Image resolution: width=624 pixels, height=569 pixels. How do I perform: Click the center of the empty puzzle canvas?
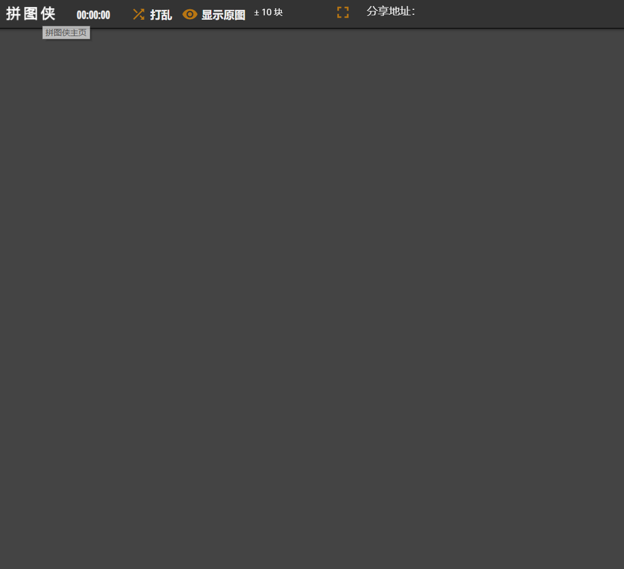coord(312,298)
